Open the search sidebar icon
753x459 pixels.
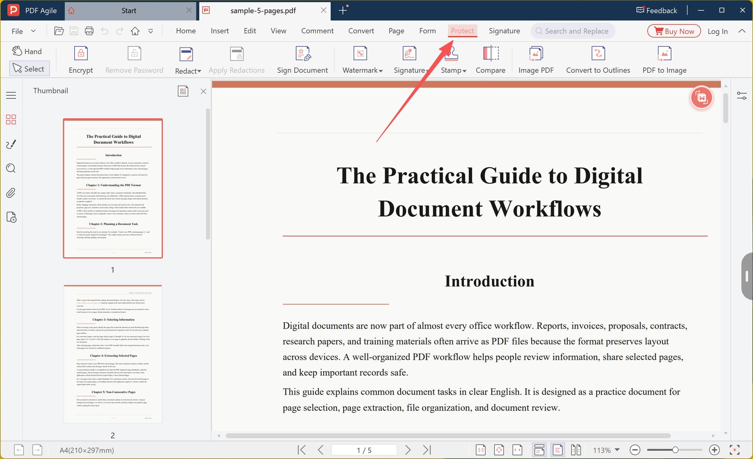click(11, 168)
